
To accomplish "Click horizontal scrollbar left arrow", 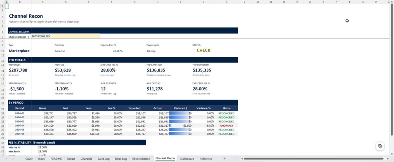I will 242,159.
